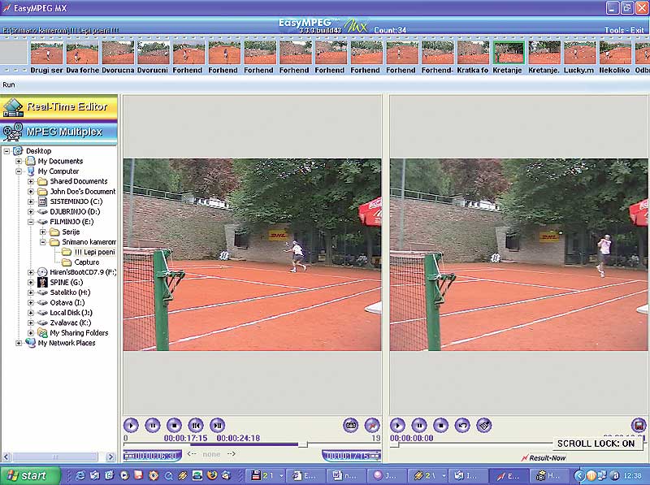Click the My Documents folder icon
This screenshot has height=485, width=650.
tap(30, 161)
